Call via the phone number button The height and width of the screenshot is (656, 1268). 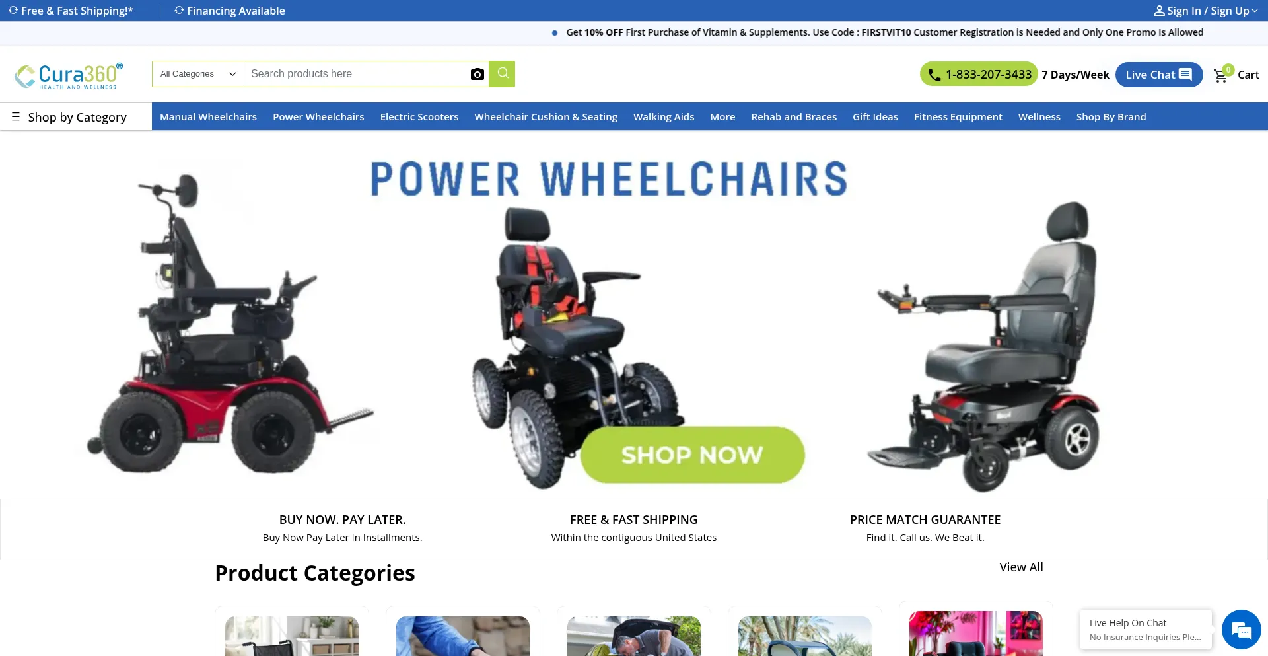click(979, 75)
